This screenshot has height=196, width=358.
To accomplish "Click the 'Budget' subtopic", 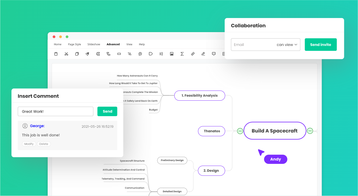I will (153, 110).
